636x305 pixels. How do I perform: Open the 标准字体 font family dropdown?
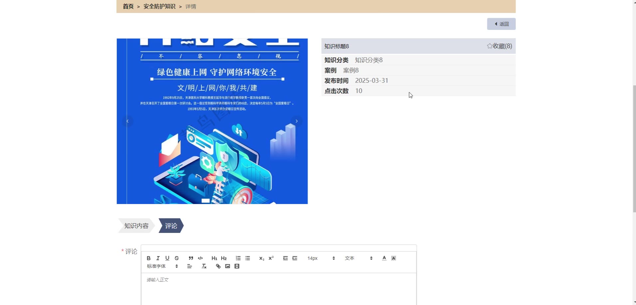[x=162, y=266]
